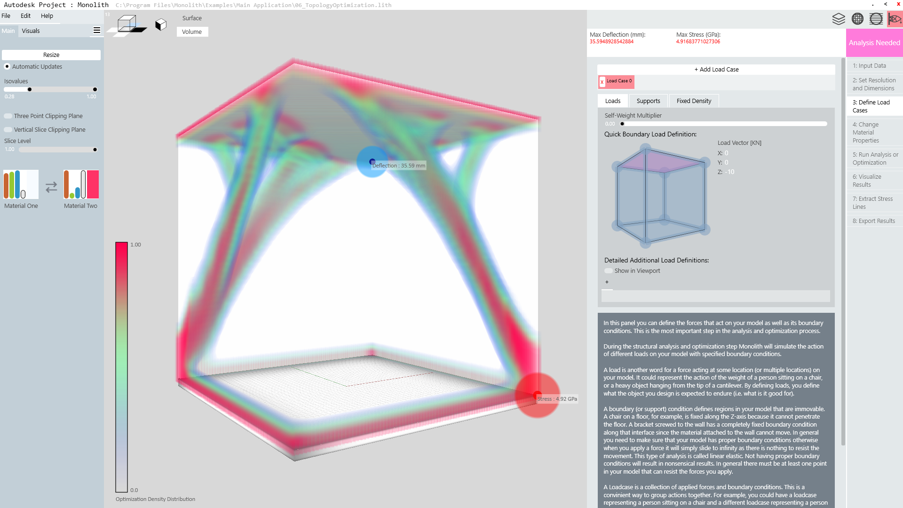Image resolution: width=903 pixels, height=508 pixels.
Task: Open the Edit menu
Action: [x=25, y=16]
